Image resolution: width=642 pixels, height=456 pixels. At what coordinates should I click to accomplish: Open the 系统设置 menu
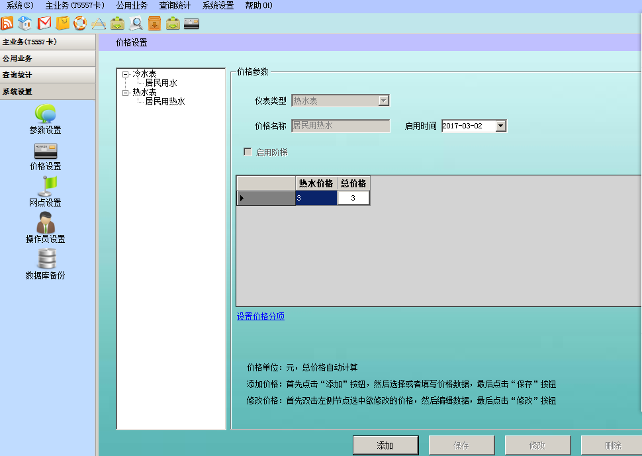[x=218, y=5]
